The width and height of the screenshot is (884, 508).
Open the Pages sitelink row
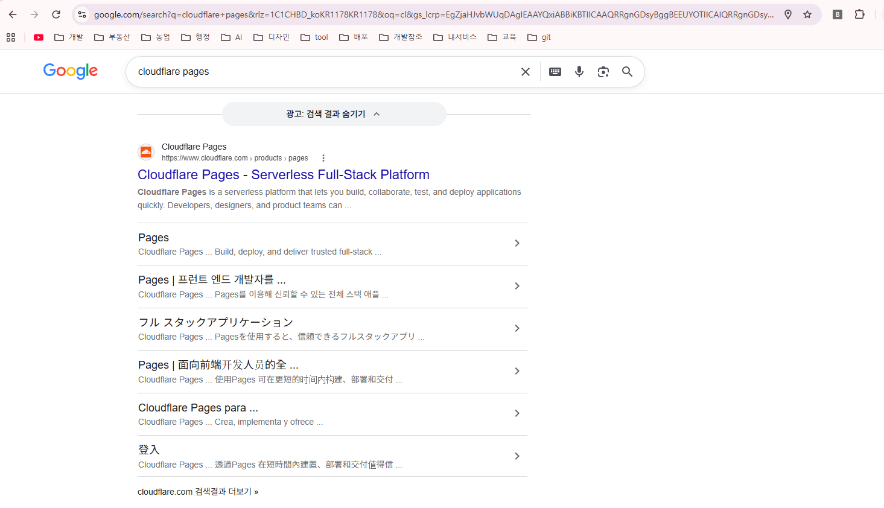(x=332, y=244)
